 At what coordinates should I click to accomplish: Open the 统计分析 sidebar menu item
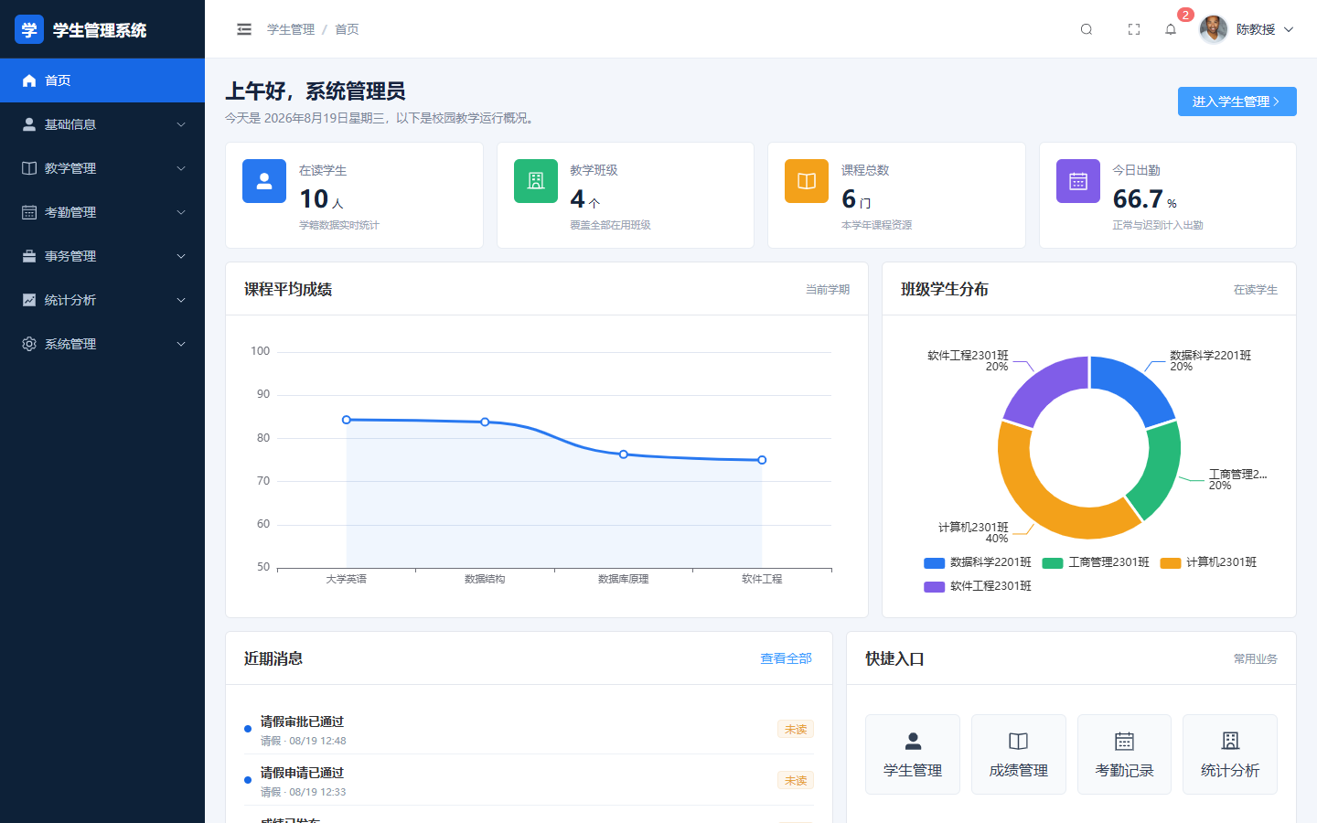[x=102, y=300]
